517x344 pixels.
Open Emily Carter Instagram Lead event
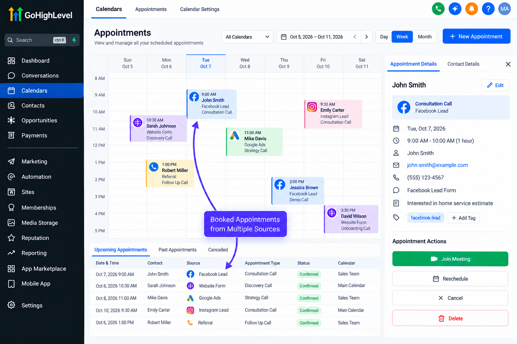pos(333,114)
